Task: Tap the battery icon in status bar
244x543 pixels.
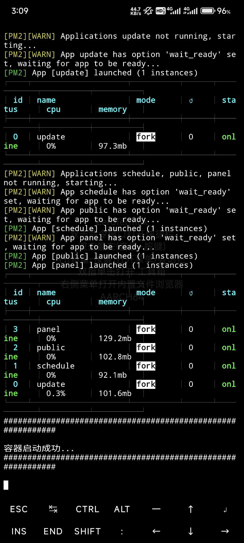Action: tap(208, 11)
